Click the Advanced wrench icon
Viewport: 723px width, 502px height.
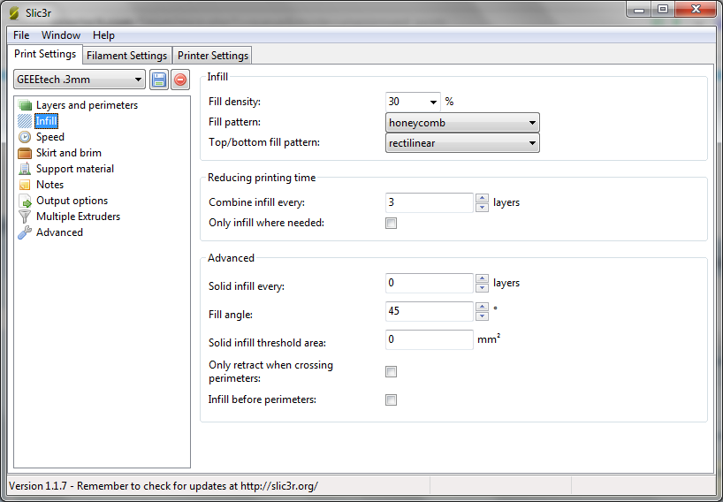25,232
